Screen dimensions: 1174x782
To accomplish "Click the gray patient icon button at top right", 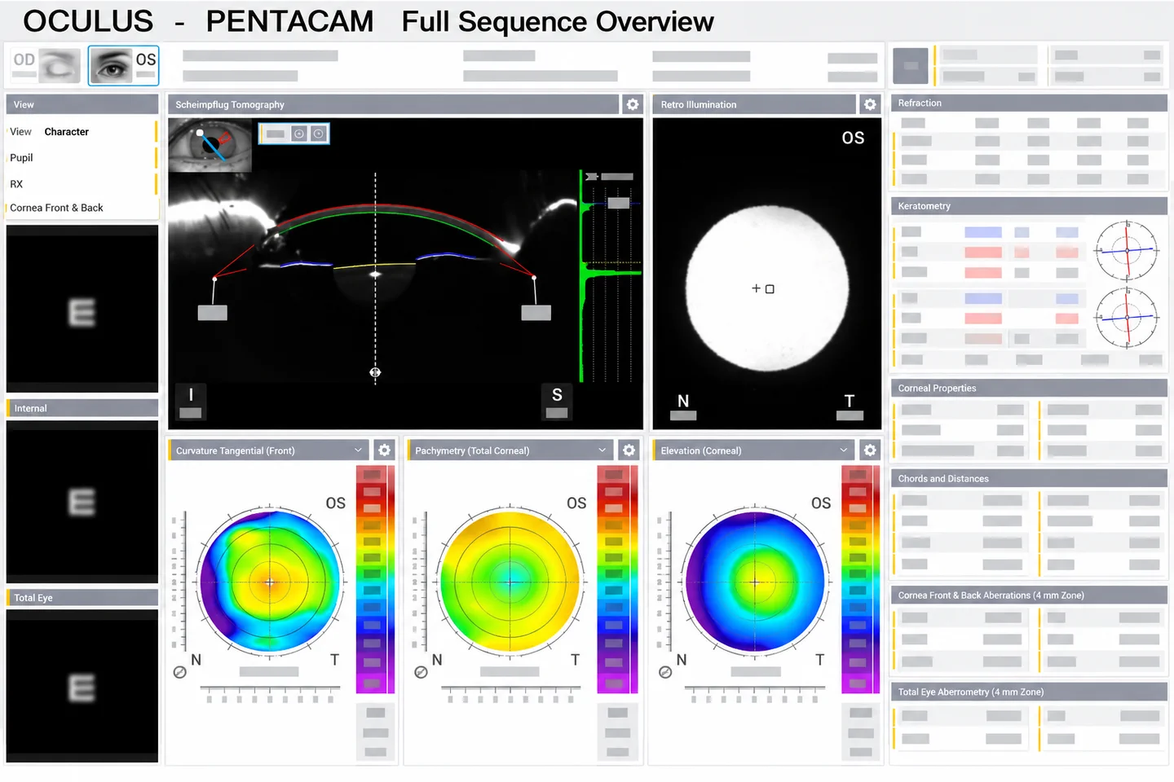I will point(911,66).
